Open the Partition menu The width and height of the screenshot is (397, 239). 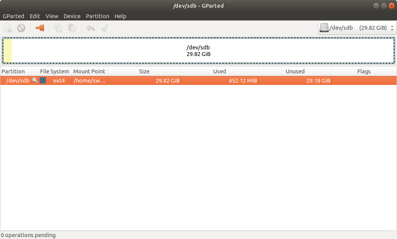point(98,16)
